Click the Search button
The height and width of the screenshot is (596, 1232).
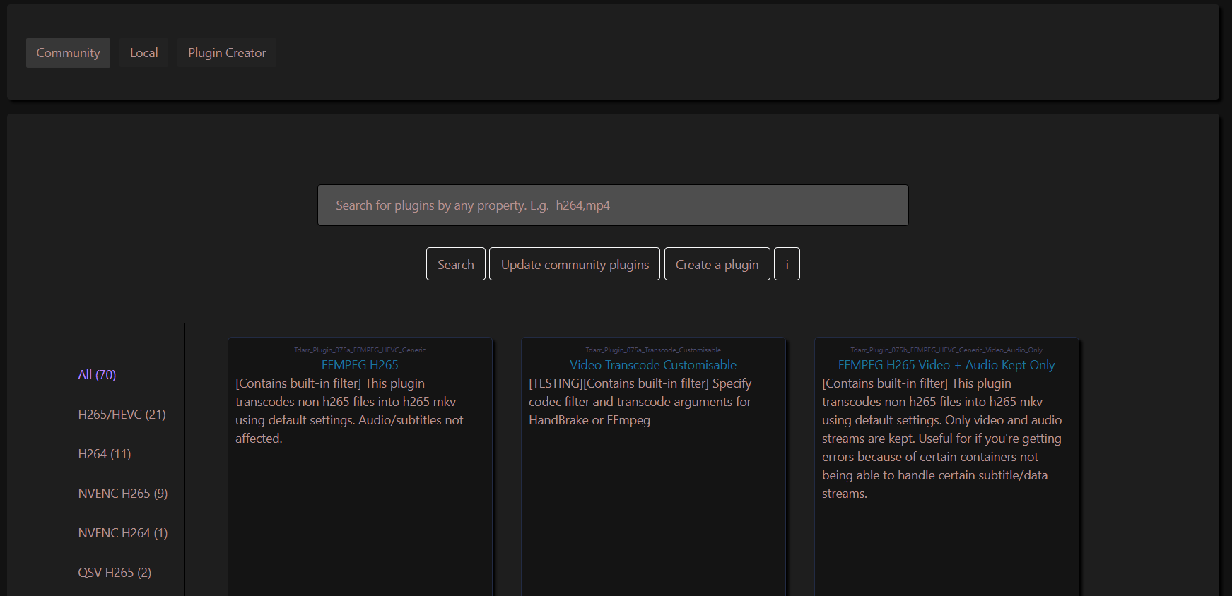(x=456, y=264)
